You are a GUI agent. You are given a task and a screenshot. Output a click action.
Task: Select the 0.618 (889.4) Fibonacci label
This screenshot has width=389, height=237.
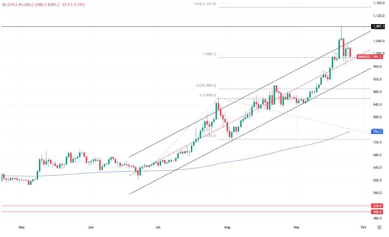coord(206,86)
